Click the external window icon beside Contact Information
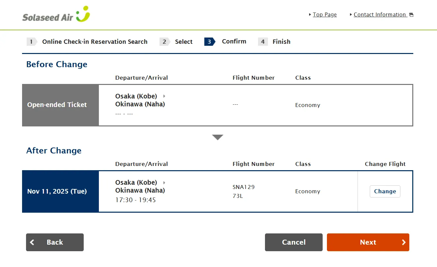437x267 pixels. pos(411,15)
